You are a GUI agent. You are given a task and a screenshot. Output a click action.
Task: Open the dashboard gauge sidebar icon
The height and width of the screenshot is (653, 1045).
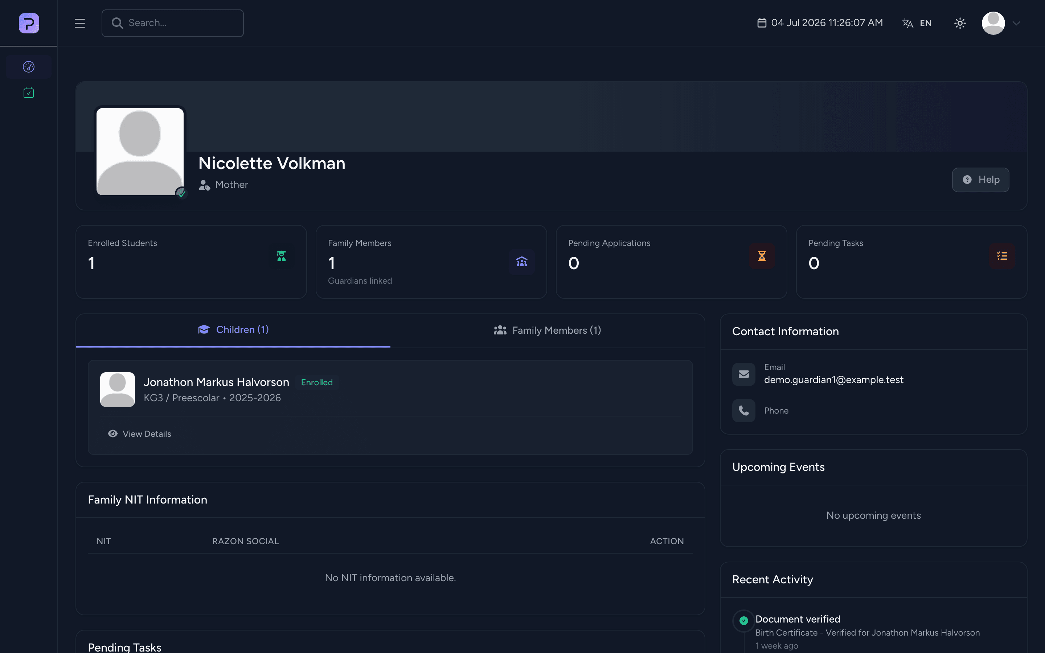tap(29, 66)
